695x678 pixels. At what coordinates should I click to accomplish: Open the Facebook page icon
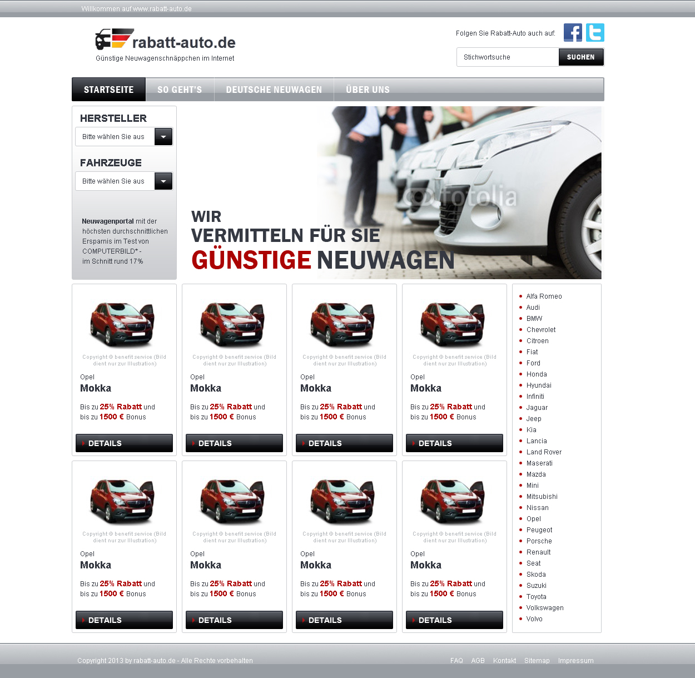pos(573,33)
